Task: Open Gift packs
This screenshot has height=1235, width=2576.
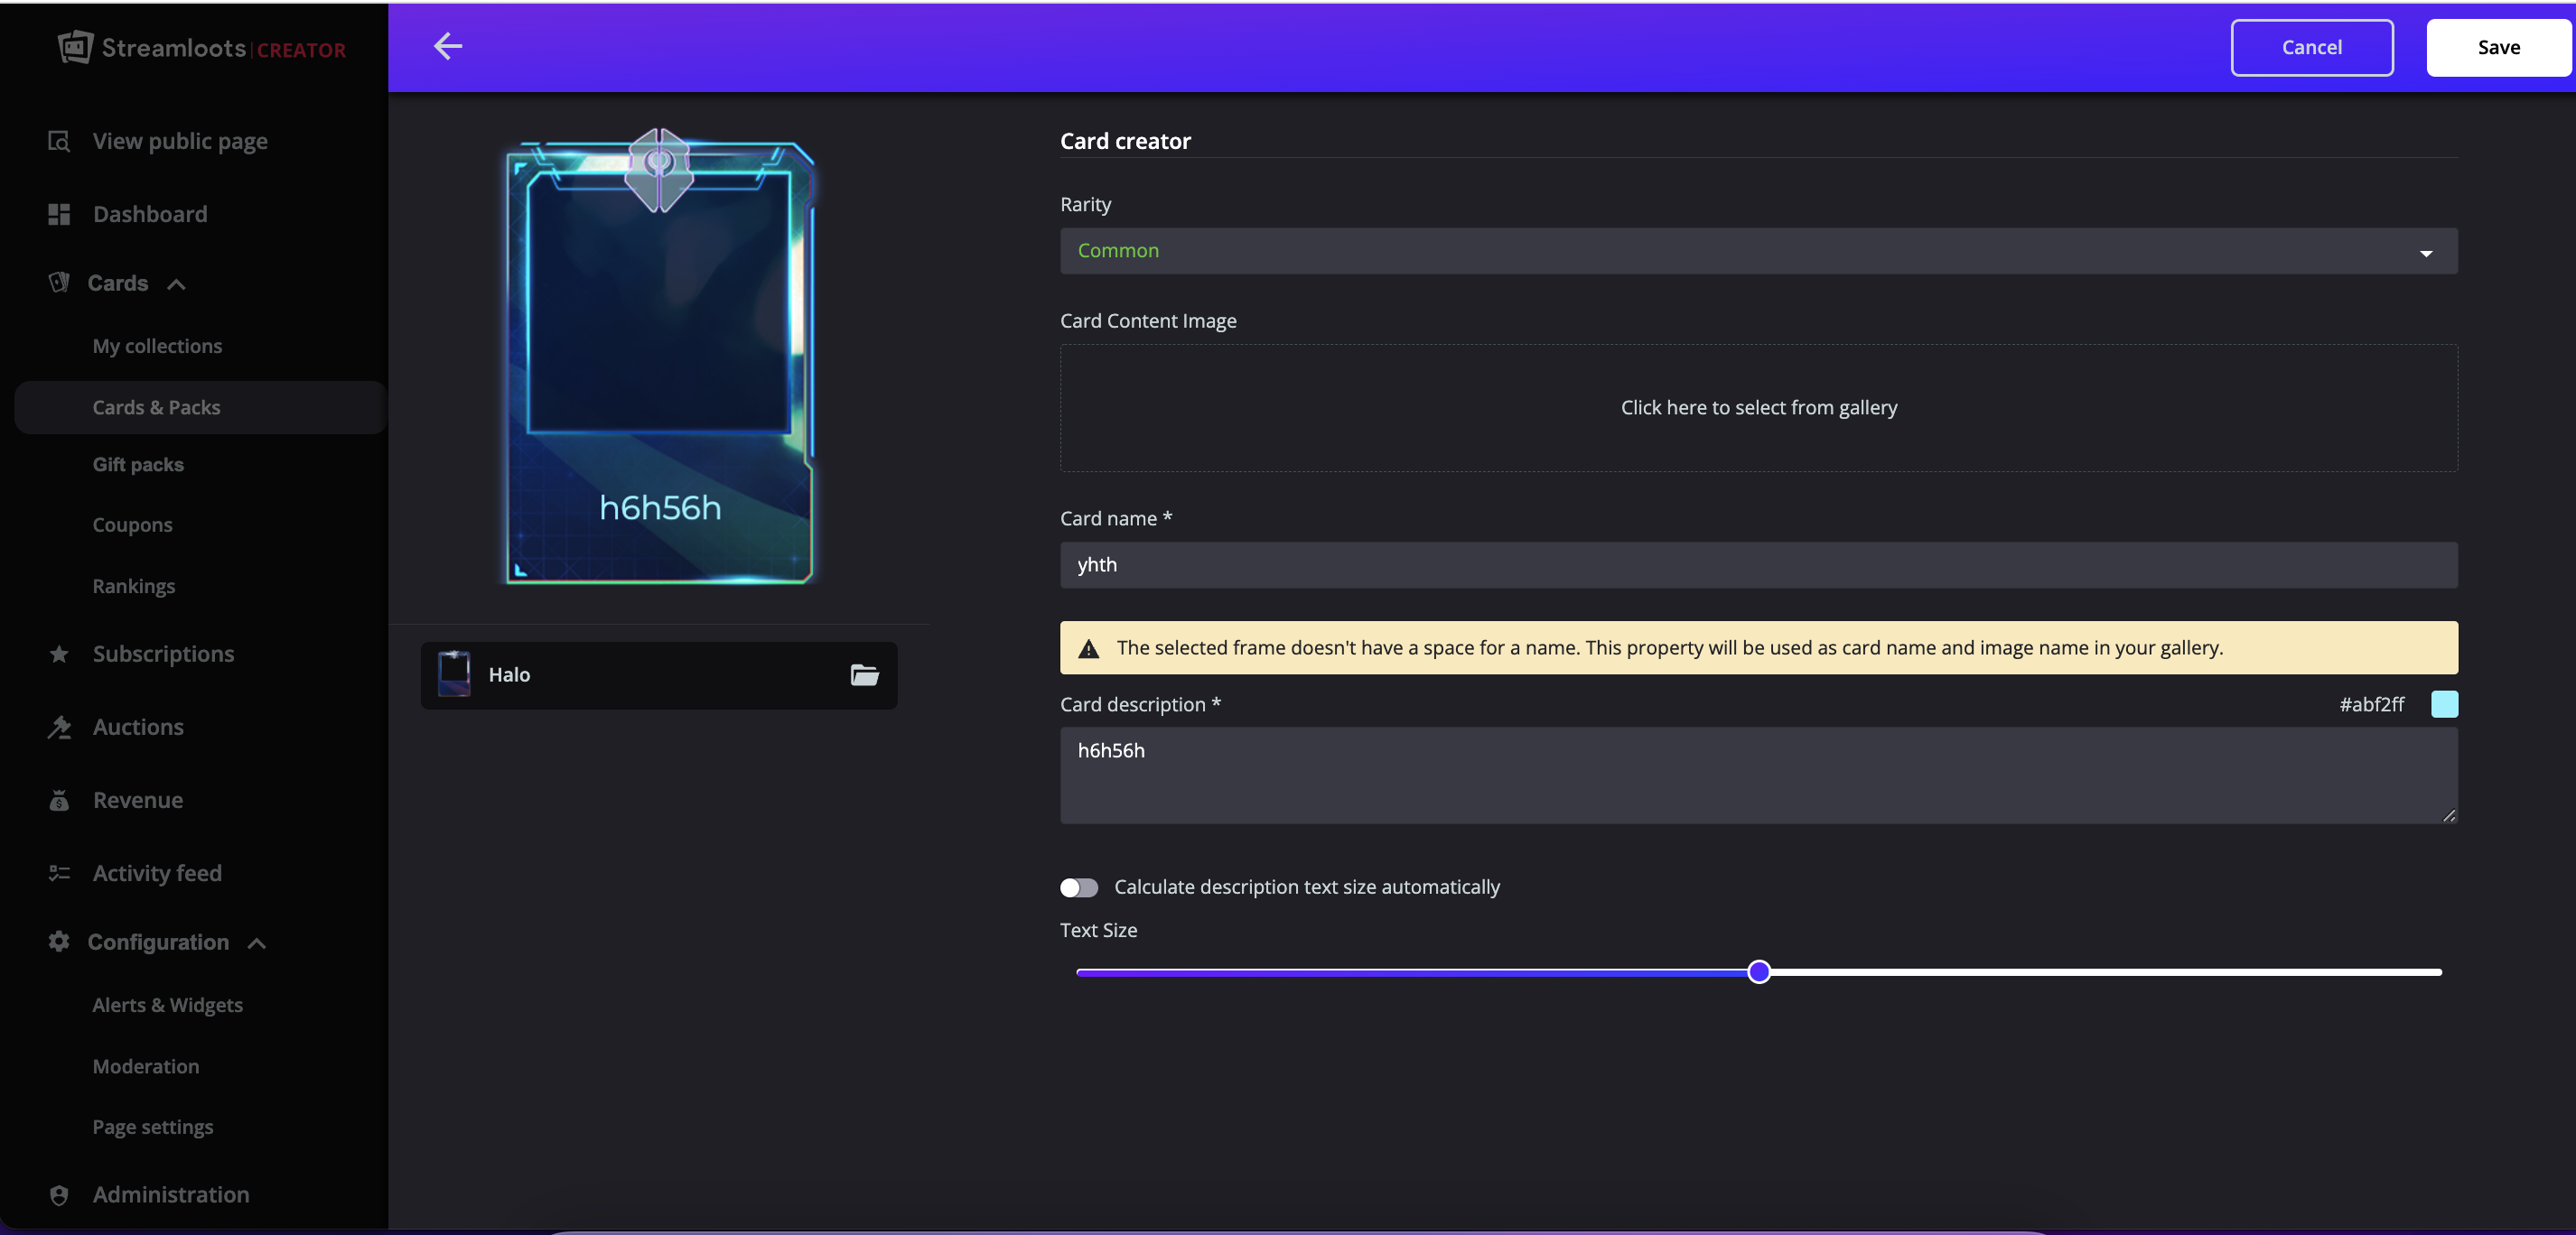Action: click(138, 465)
